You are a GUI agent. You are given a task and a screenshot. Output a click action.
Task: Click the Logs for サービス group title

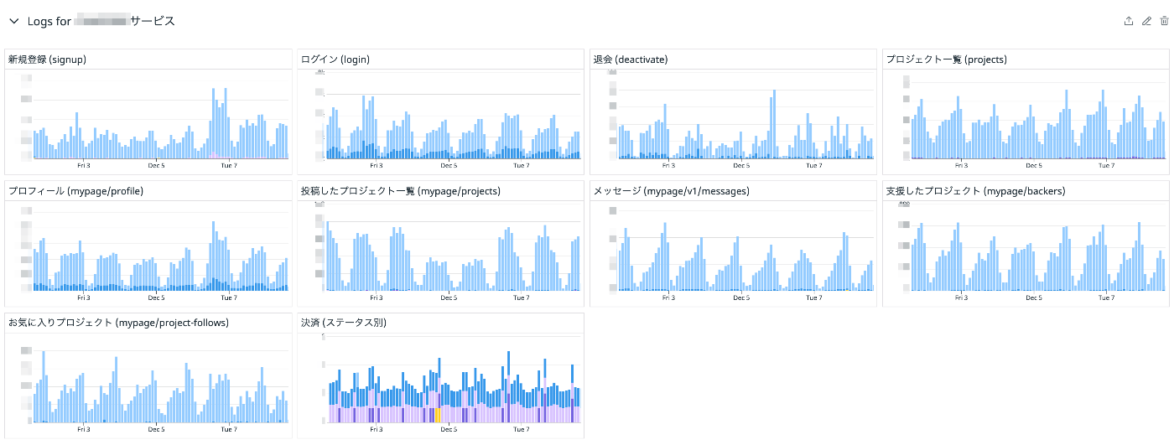tap(101, 21)
